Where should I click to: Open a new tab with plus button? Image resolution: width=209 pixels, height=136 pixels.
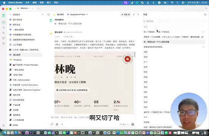[38, 8]
